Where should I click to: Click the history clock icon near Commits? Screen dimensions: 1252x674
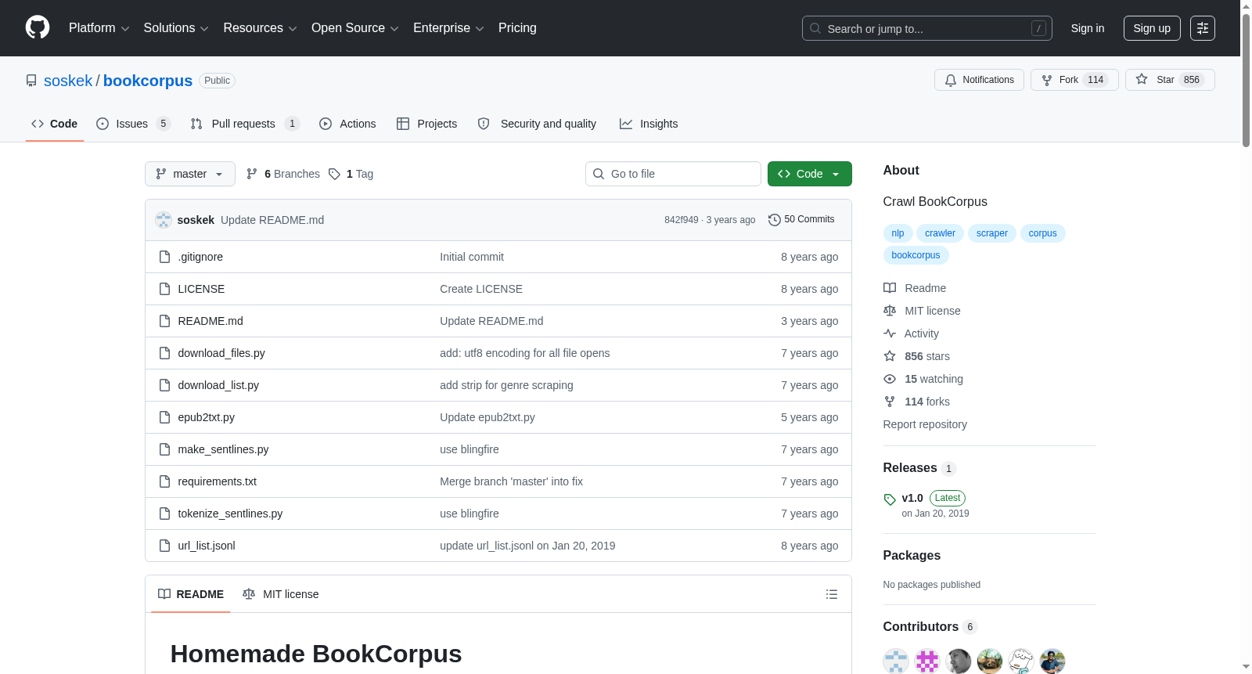pos(775,220)
